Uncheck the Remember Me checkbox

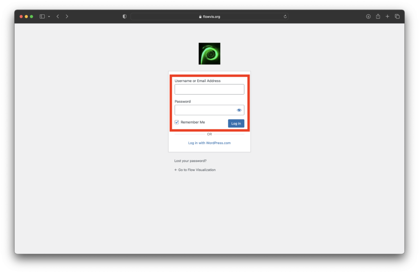coord(177,122)
